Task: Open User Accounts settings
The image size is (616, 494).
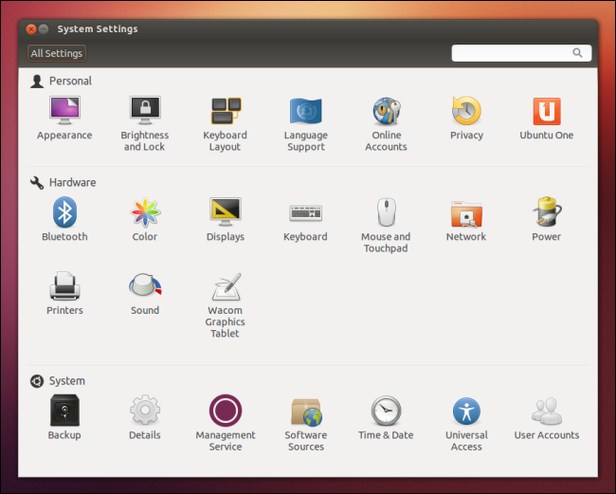Action: coord(547,417)
